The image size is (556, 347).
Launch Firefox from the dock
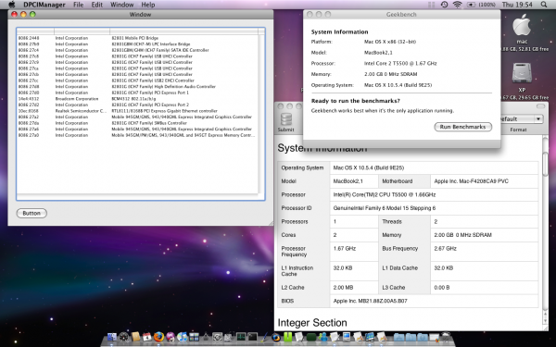coord(158,337)
